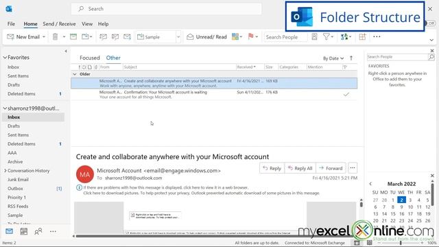This screenshot has height=247, width=439.
Task: Click the checkmark on the Confirmation email
Action: (x=346, y=95)
